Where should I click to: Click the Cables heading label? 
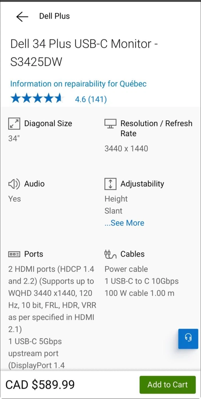point(133,254)
